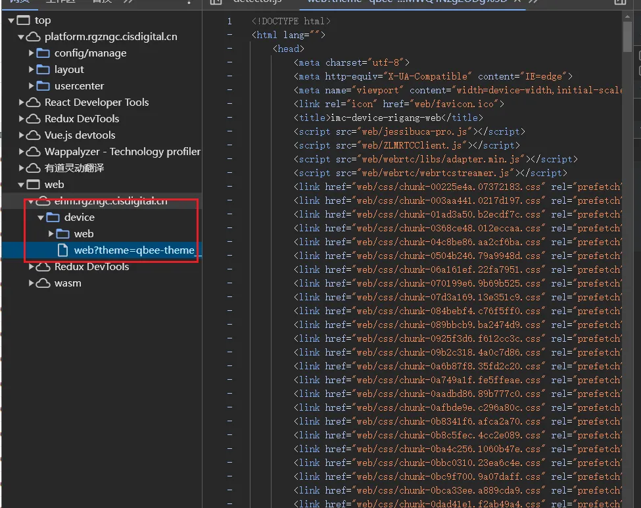Select the ehm.rgzngc.cisdigital.cn domain entry

[x=111, y=201]
